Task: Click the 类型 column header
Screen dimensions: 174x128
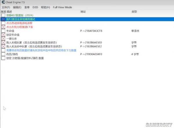Action: (134, 12)
